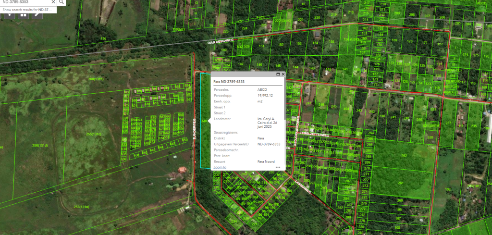Open the leftmost widget button below search box

pyautogui.click(x=8, y=14)
